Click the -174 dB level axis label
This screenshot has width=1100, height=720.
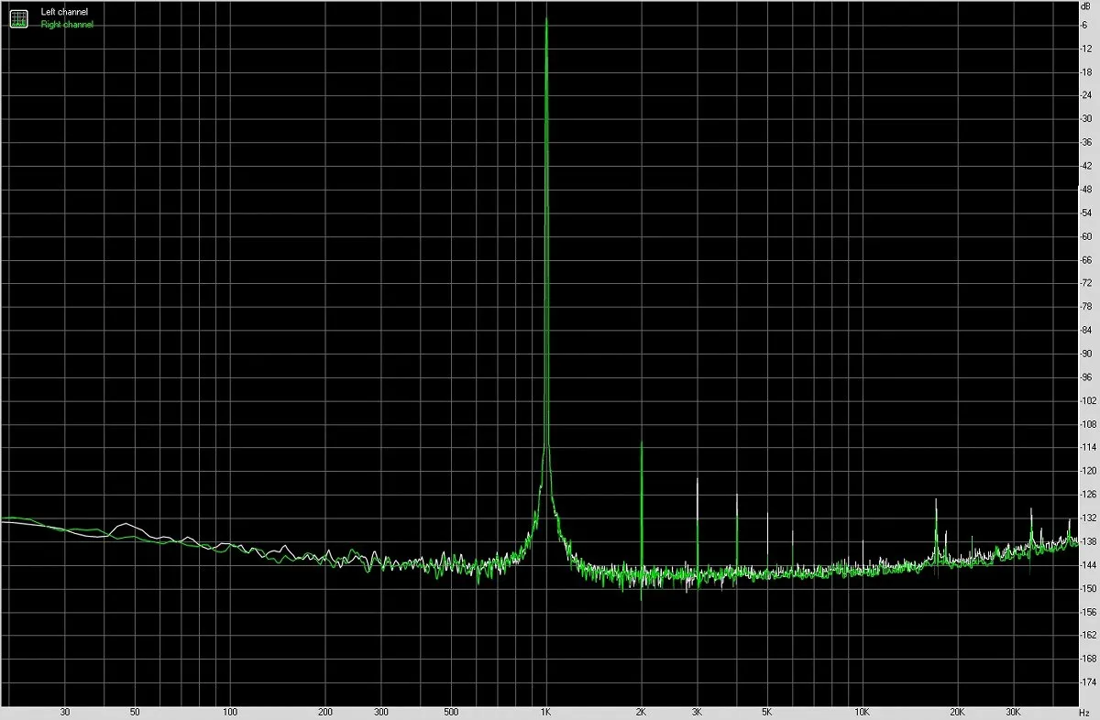1089,682
